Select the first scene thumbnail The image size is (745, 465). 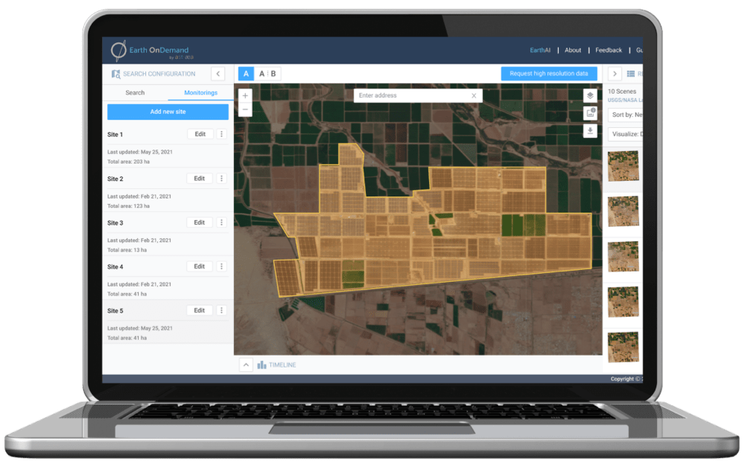click(624, 167)
